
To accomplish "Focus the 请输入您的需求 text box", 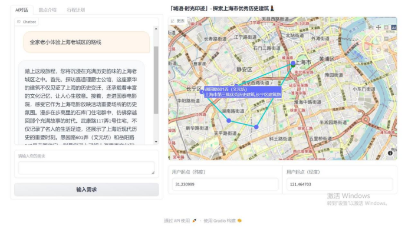I will (87, 168).
